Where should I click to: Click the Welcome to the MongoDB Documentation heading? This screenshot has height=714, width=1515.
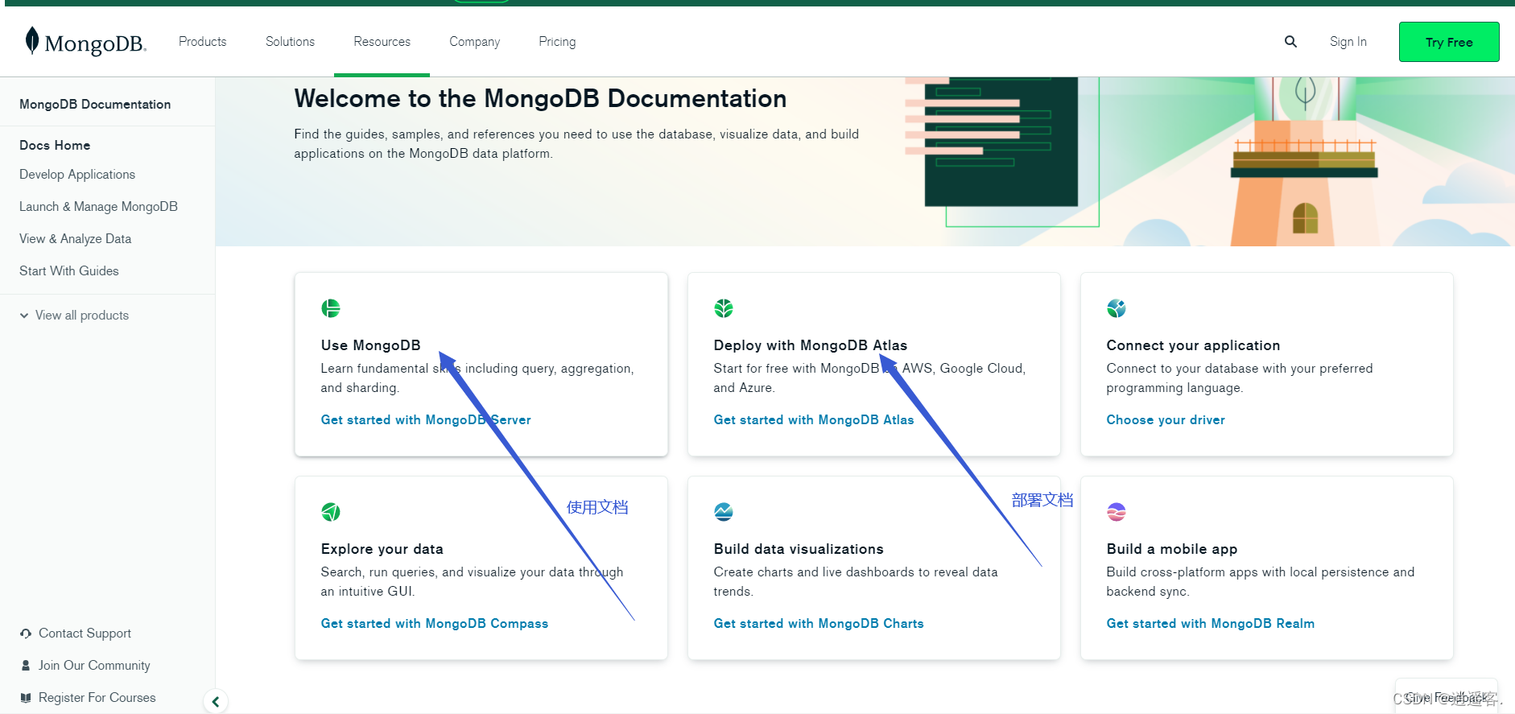[x=540, y=98]
